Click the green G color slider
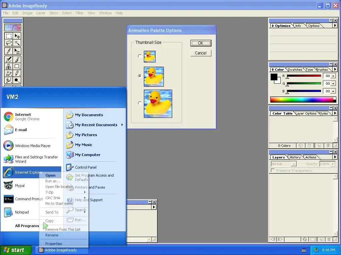Screen dimensions: 341x255 (x=304, y=83)
